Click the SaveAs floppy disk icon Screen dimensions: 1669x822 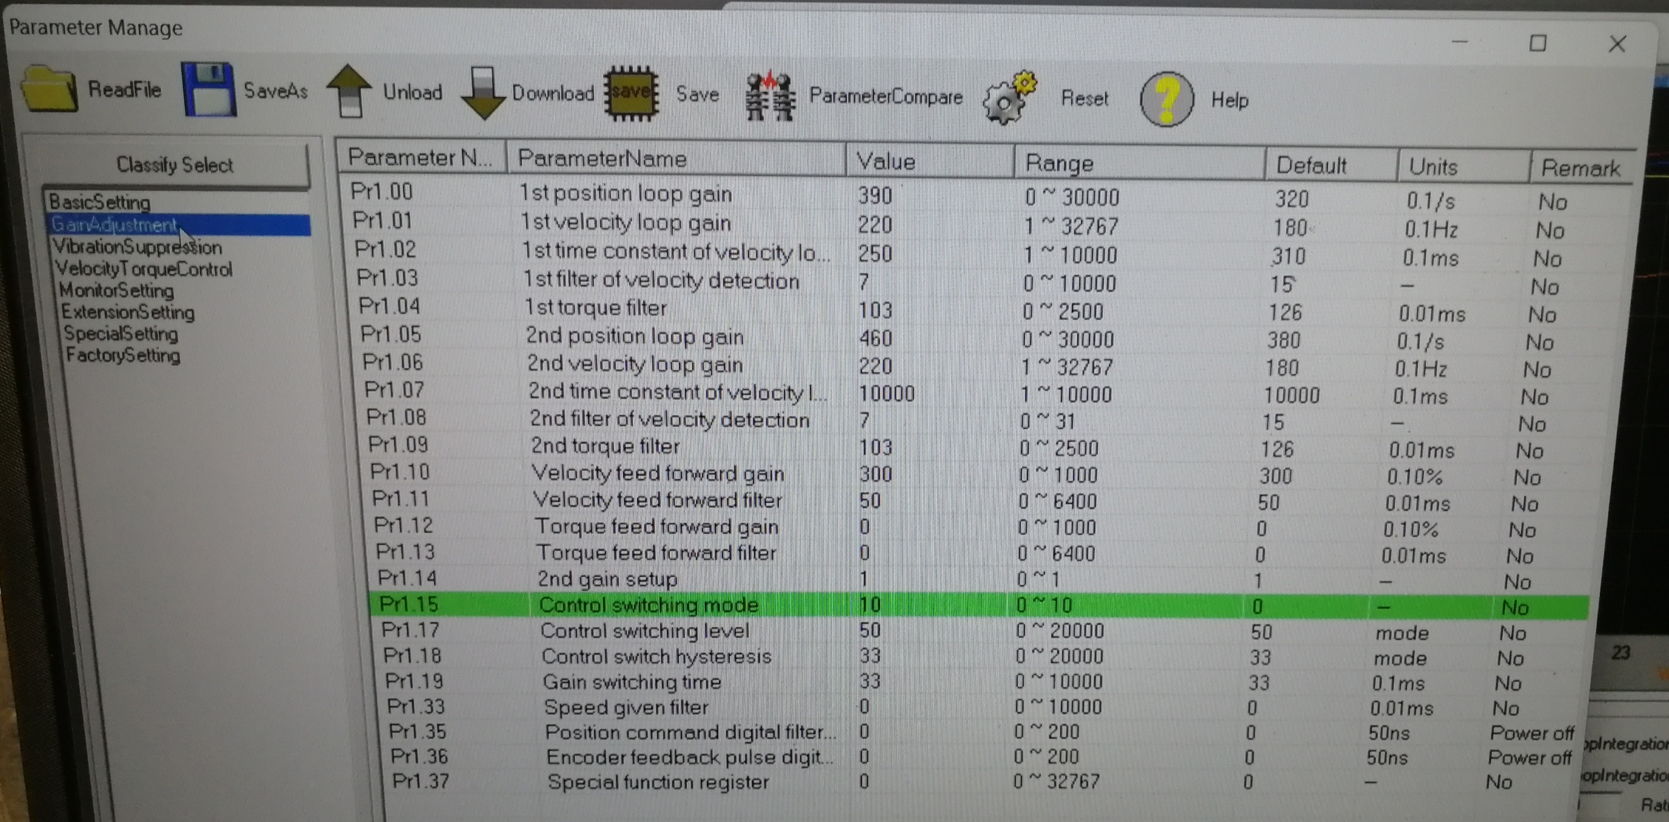[x=209, y=89]
